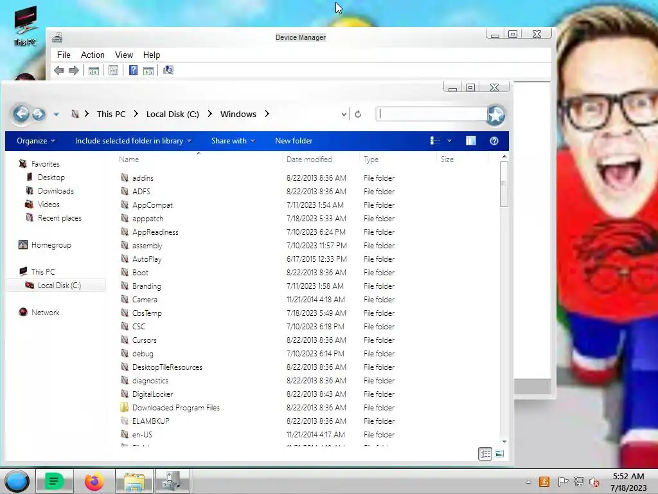Select Network in the navigation pane
The width and height of the screenshot is (658, 494).
[46, 312]
